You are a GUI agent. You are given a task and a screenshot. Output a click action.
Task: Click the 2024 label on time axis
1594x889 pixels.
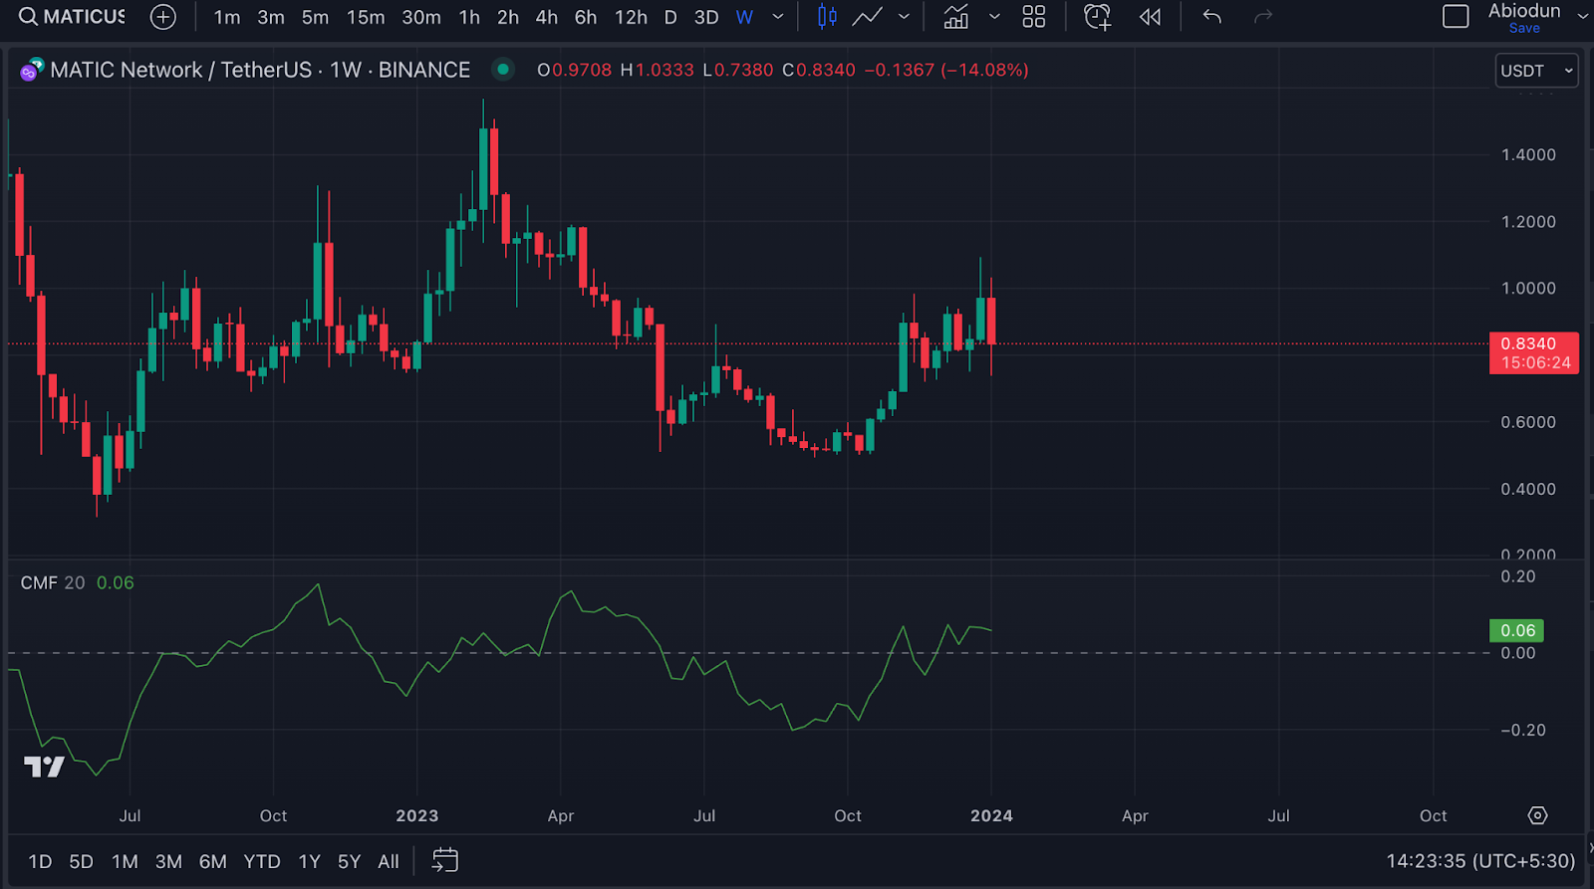coord(991,815)
